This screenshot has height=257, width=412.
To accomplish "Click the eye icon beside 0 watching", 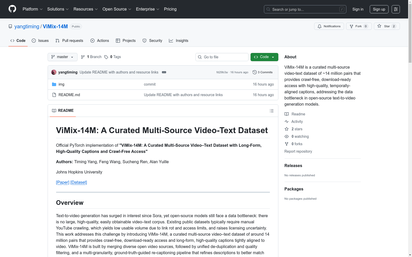I will (x=287, y=136).
